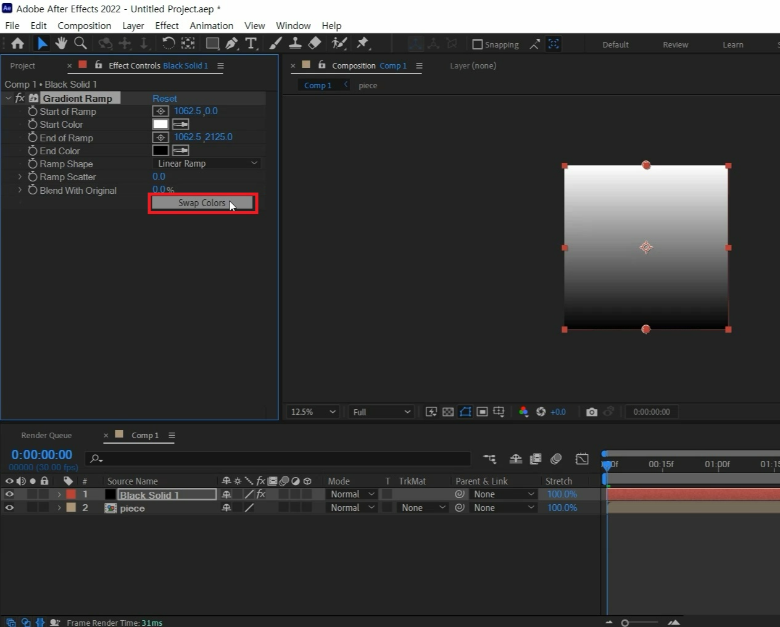Select the Type tool
780x627 pixels.
251,43
